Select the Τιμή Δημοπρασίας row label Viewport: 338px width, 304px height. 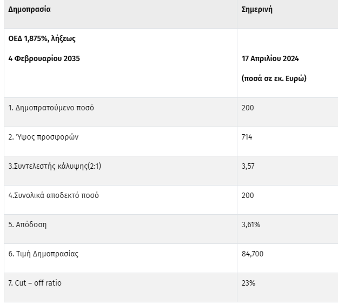tap(43, 254)
